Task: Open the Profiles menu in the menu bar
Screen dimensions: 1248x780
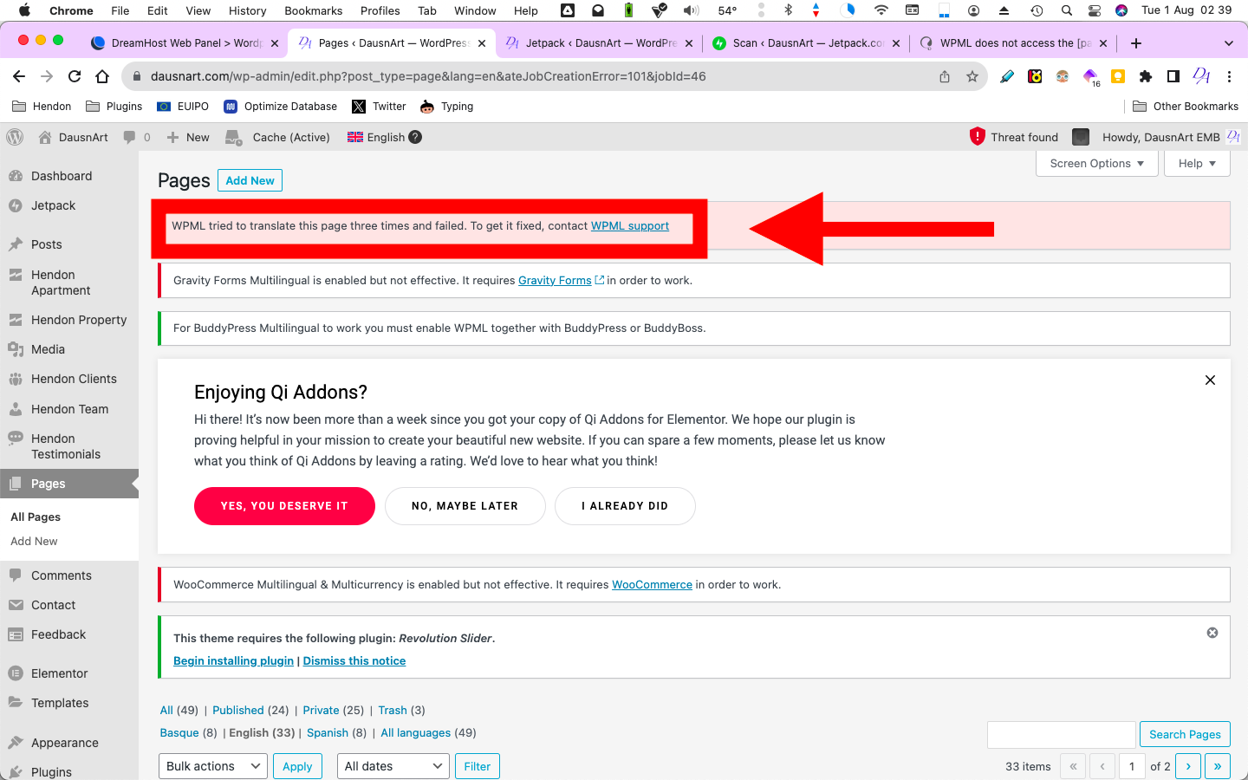Action: tap(380, 10)
